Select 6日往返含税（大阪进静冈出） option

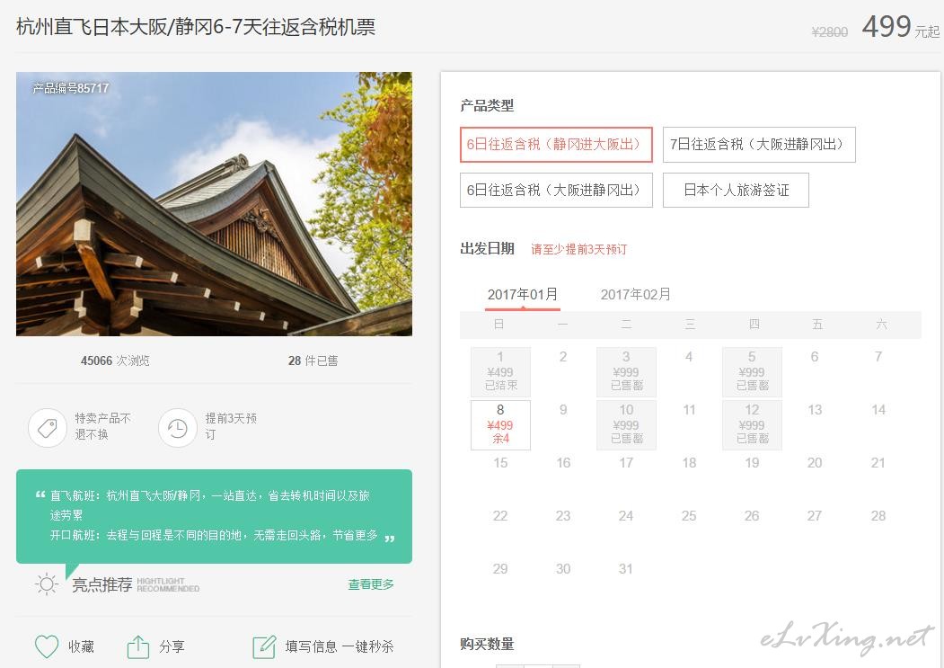(x=556, y=190)
